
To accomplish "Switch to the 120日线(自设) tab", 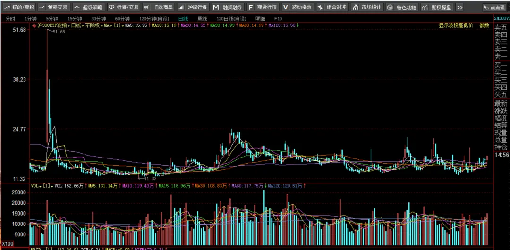I will click(231, 19).
